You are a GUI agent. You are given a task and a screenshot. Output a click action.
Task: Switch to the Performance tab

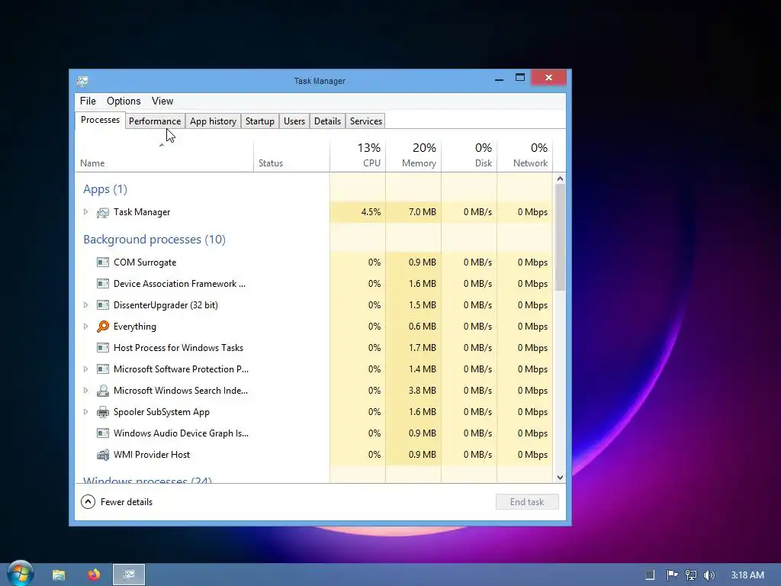155,121
